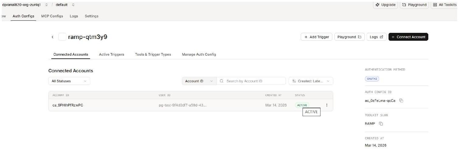The image size is (459, 149).
Task: Click the STATUS column header
Action: [x=300, y=95]
